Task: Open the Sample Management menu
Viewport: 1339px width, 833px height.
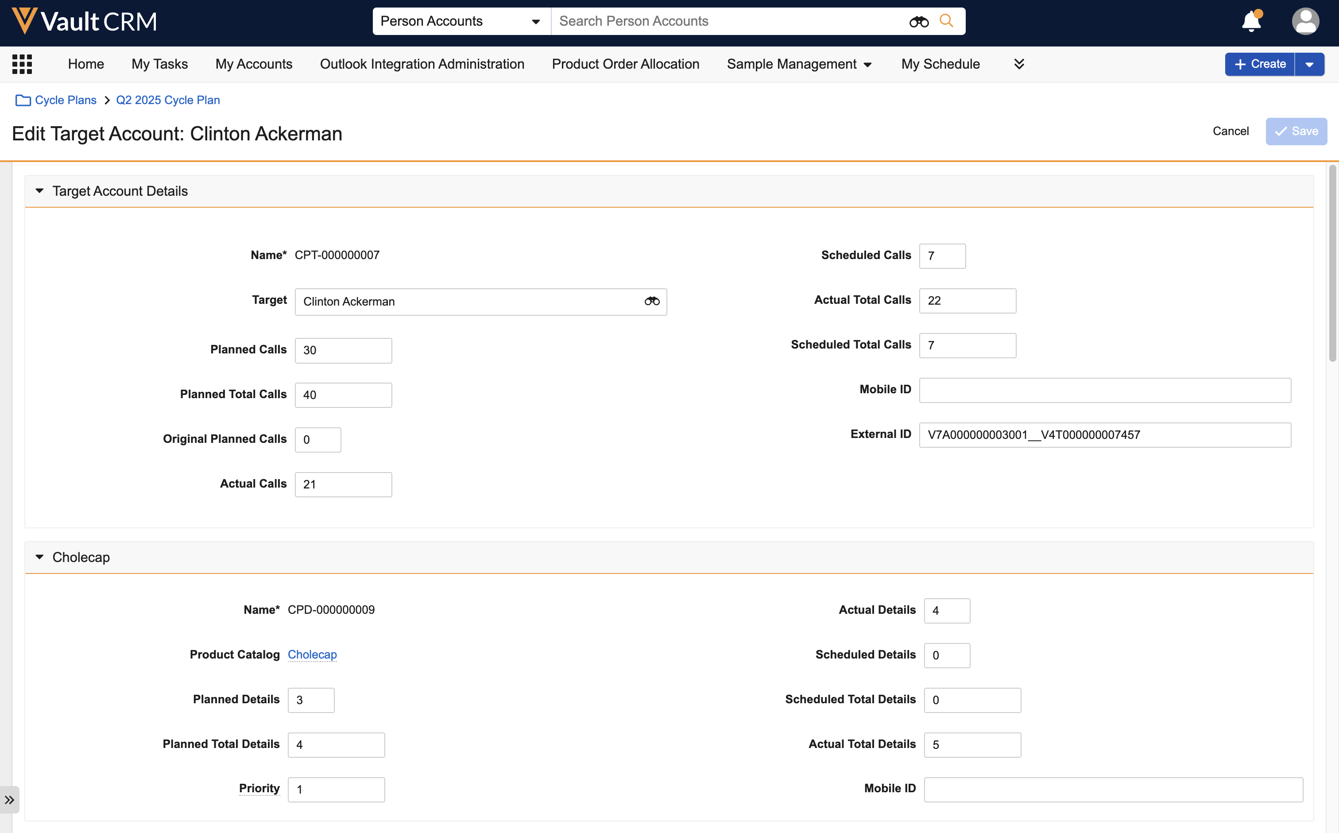Action: pos(799,64)
